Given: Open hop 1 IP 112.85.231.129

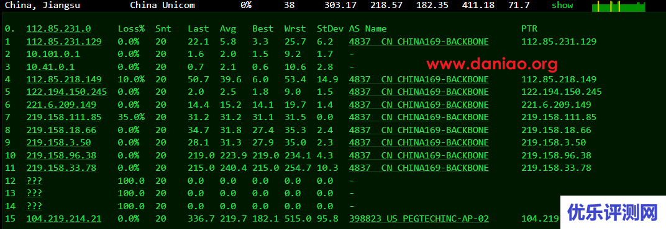Looking at the screenshot, I should [64, 41].
